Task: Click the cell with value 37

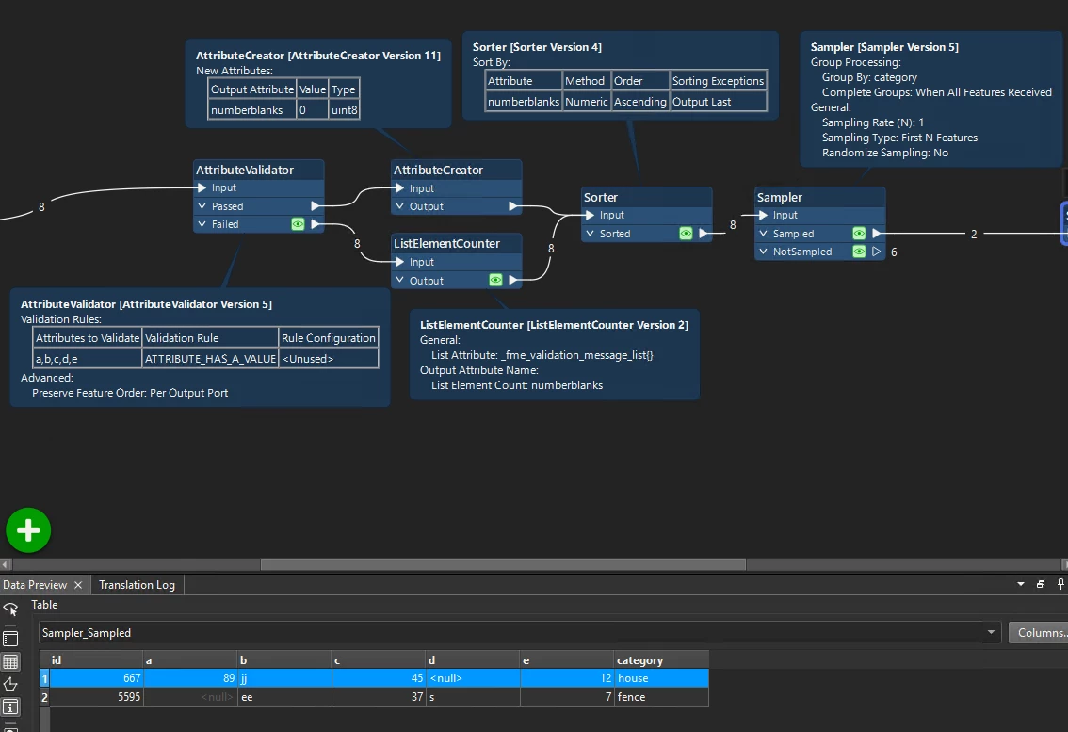Action: coord(379,696)
